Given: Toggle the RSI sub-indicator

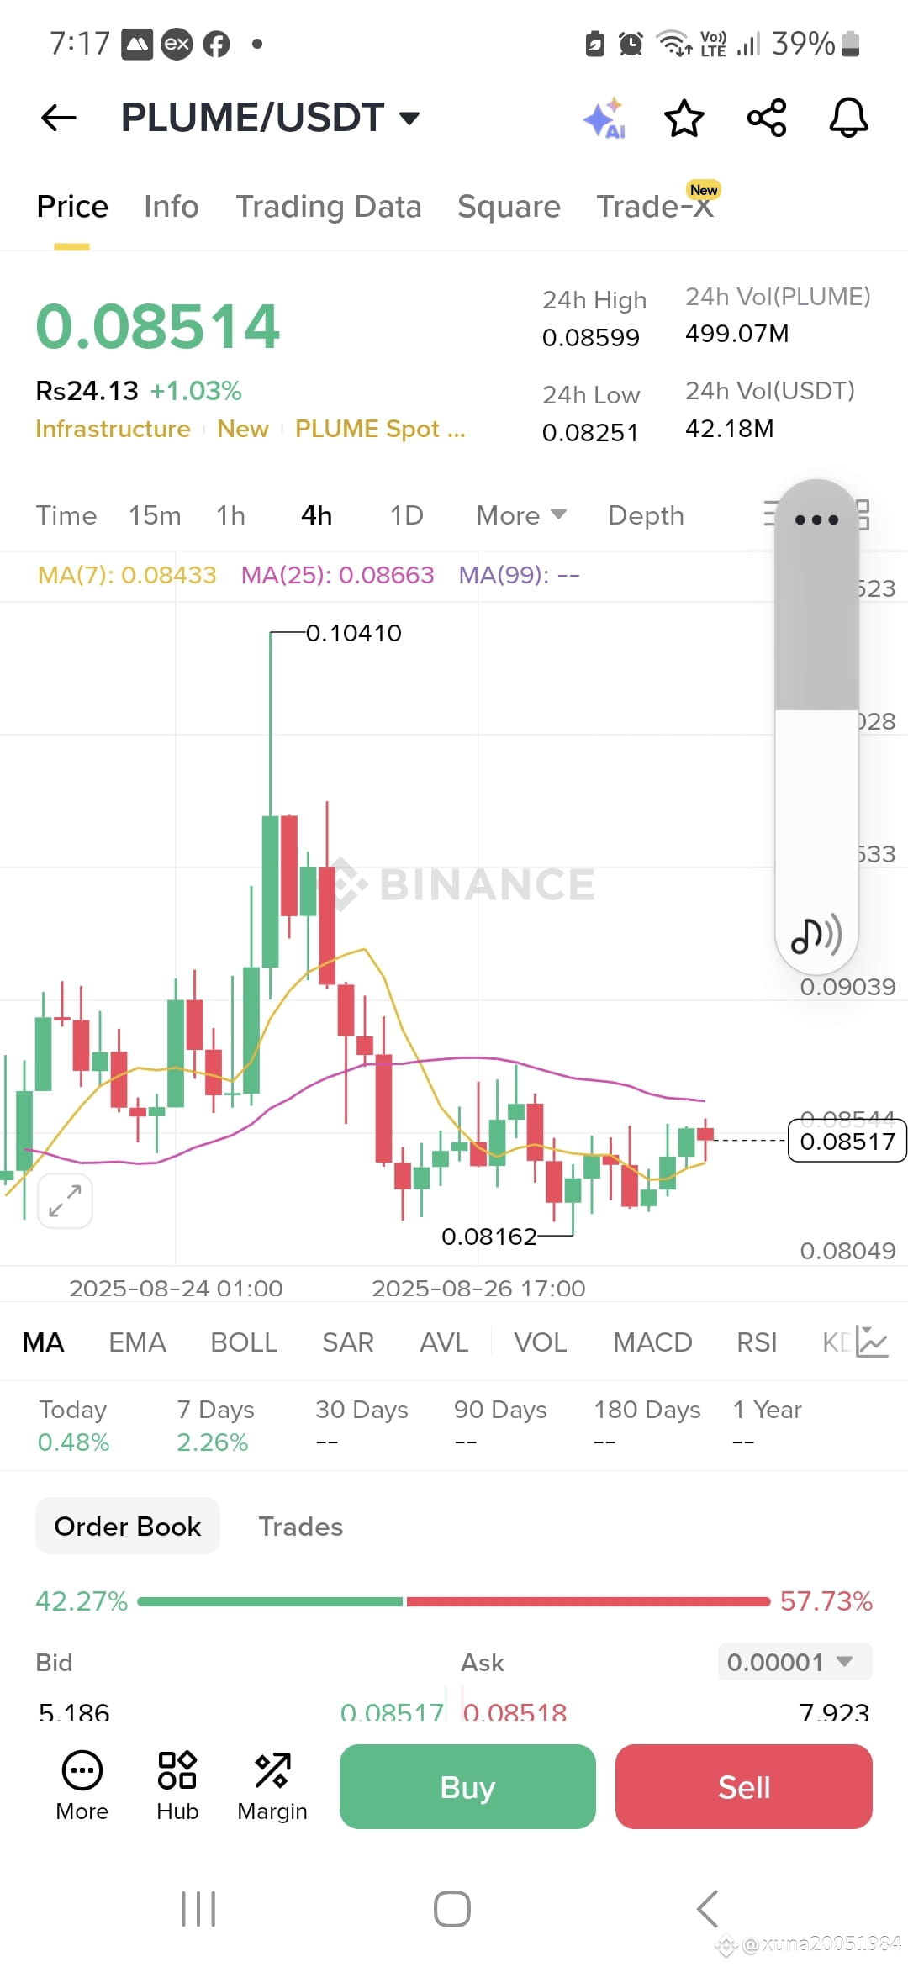Looking at the screenshot, I should [757, 1342].
